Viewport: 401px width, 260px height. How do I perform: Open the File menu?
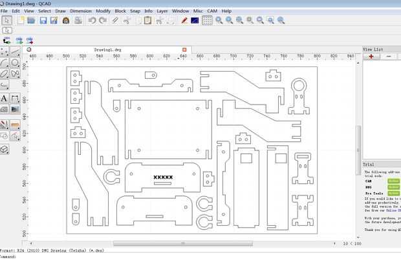tap(4, 11)
